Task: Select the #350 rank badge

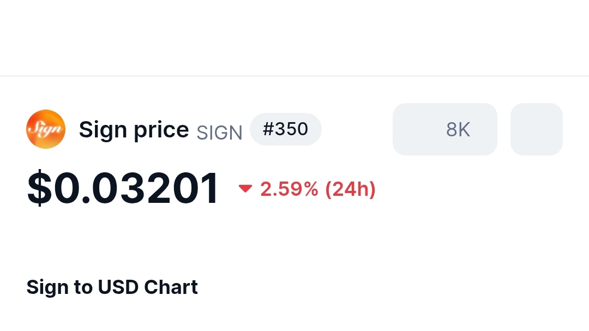Action: [x=285, y=129]
